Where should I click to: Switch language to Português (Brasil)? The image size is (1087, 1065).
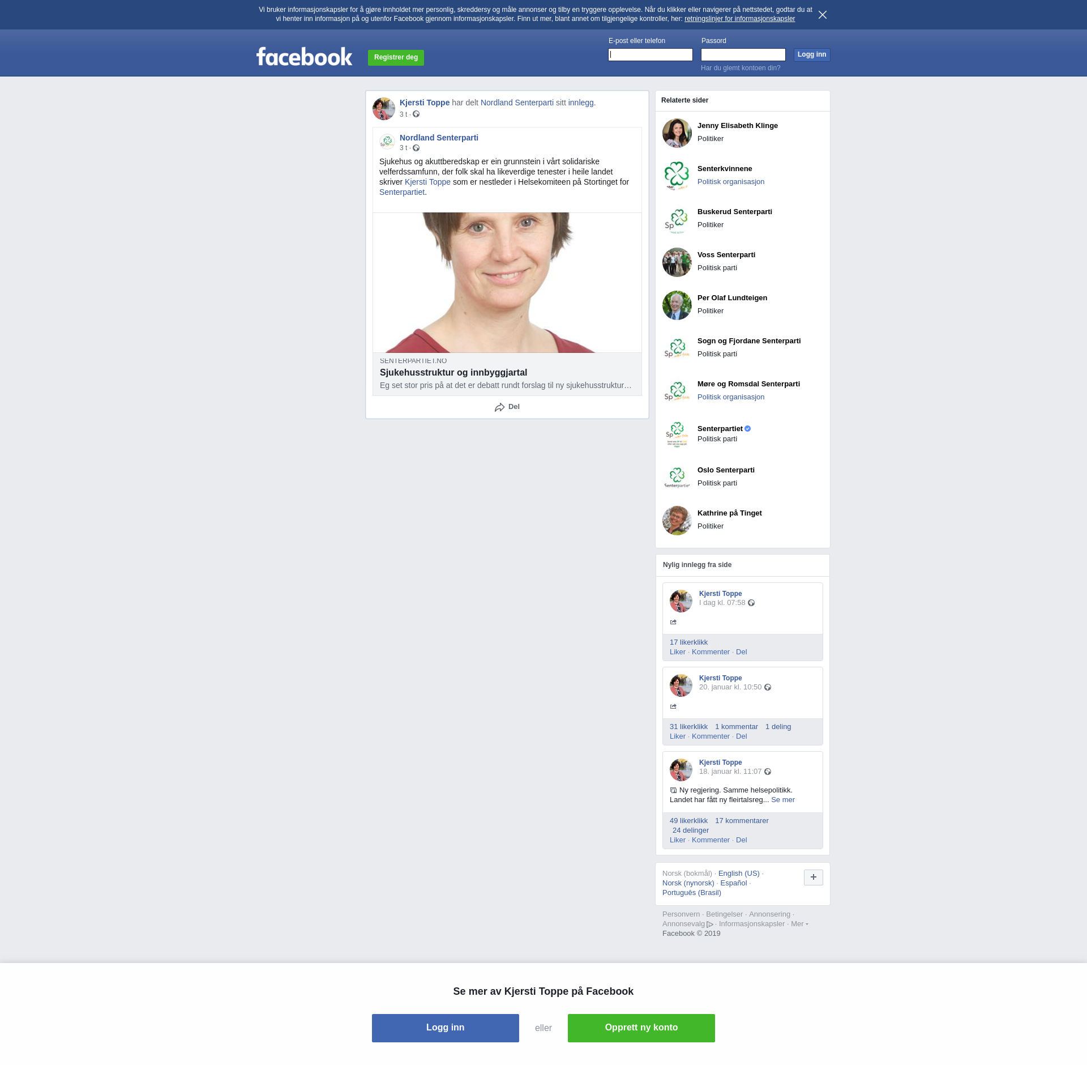[692, 893]
